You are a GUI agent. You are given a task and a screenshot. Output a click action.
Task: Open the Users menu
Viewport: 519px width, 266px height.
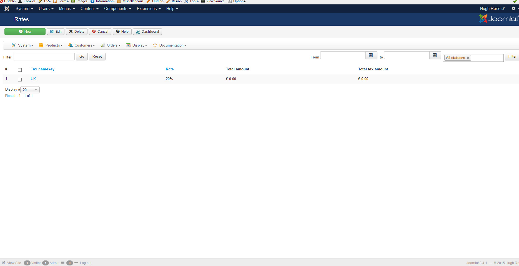click(46, 9)
